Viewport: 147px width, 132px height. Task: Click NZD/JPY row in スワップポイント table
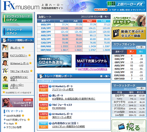coord(129,69)
